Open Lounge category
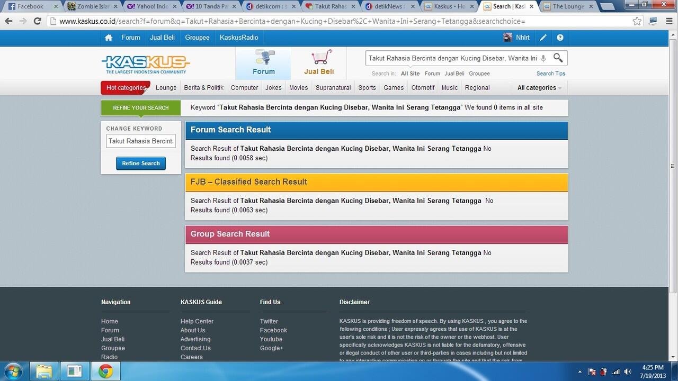 (x=166, y=88)
